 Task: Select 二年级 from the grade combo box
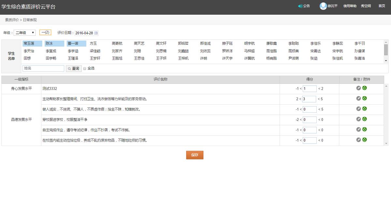coord(23,33)
